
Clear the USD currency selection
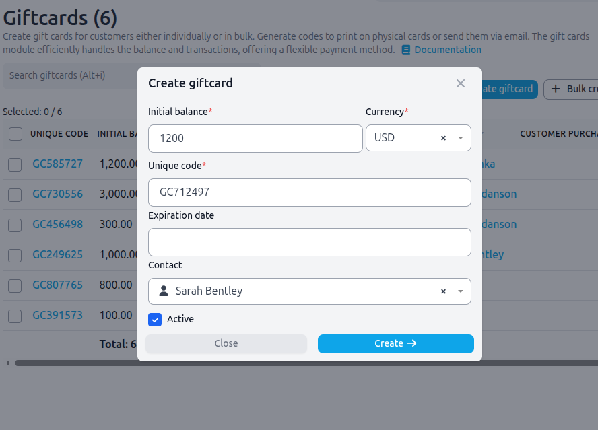point(443,138)
